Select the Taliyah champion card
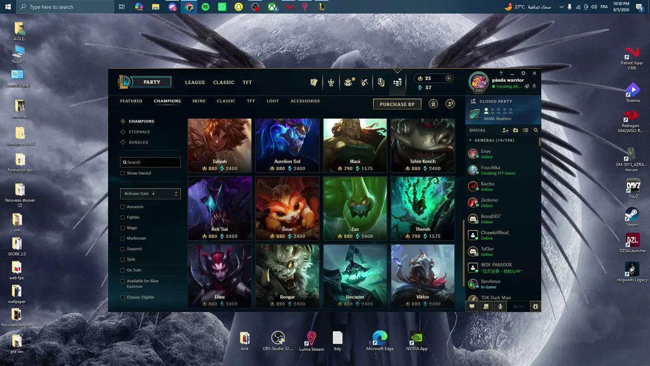The width and height of the screenshot is (650, 366). tap(219, 145)
